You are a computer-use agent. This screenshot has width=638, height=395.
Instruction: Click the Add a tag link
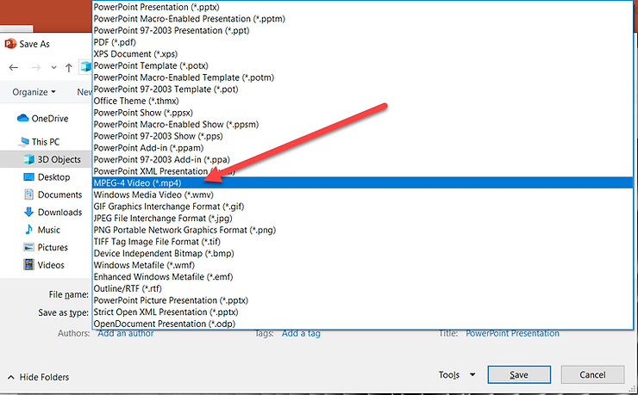[301, 334]
